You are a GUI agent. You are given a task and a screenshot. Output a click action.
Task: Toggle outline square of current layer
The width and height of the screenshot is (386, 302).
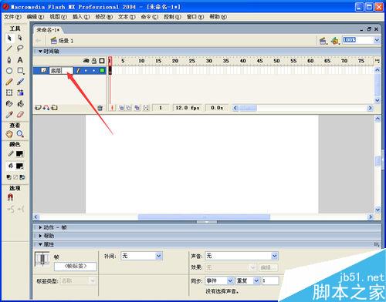[102, 70]
